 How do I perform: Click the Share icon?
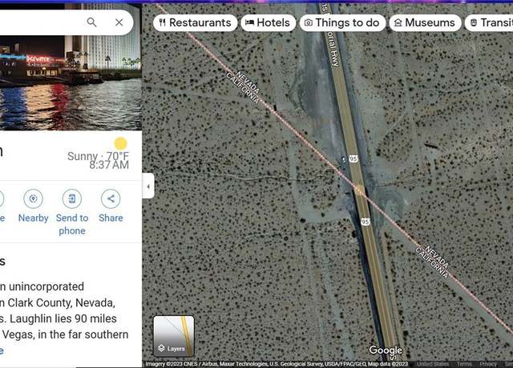click(111, 199)
